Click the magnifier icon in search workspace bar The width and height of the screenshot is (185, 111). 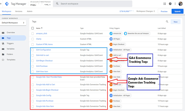[57, 4]
